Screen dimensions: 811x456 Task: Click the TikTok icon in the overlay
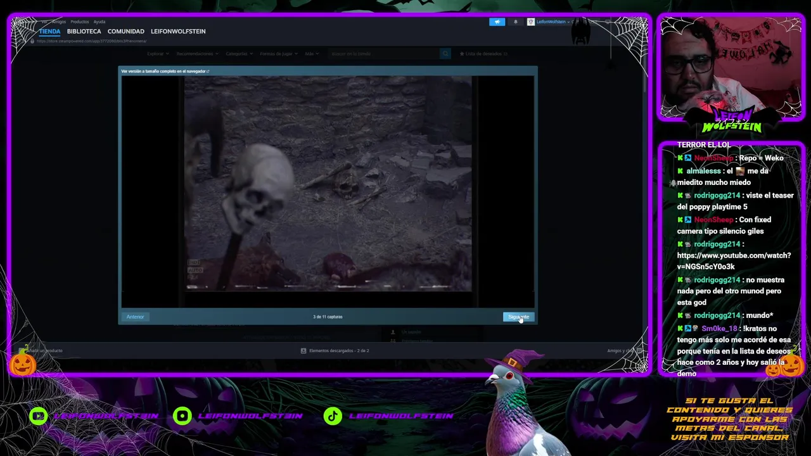point(333,415)
